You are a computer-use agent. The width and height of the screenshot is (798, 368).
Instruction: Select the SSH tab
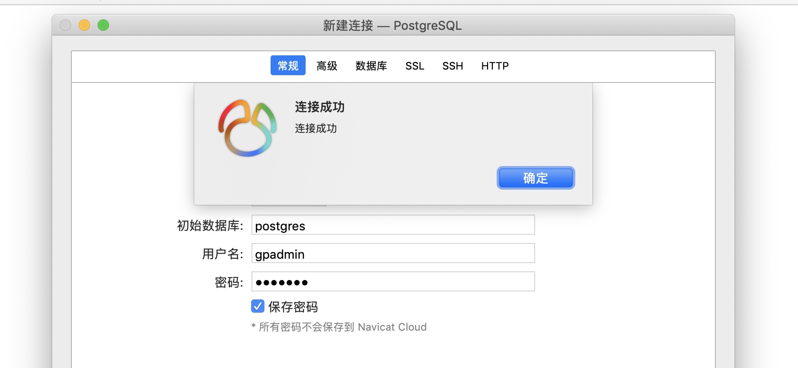pos(453,66)
